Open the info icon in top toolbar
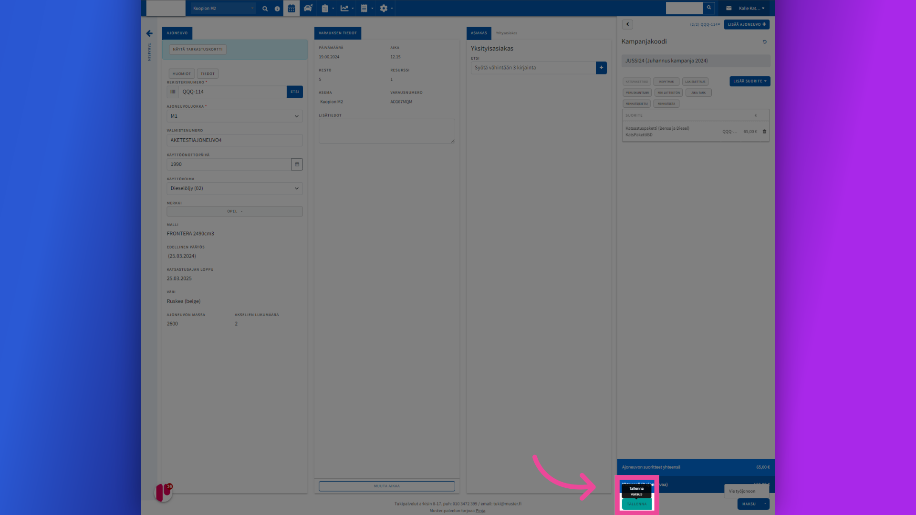Viewport: 916px width, 515px height. 277,9
